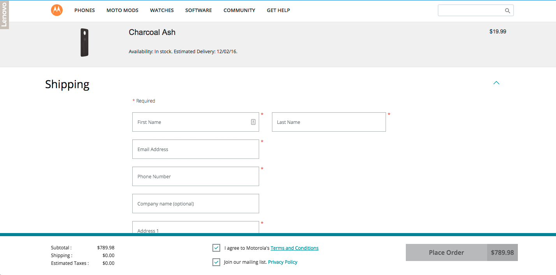Click the Subtotal $789.98 amount
Viewport: 556px width, 275px height.
tap(106, 248)
